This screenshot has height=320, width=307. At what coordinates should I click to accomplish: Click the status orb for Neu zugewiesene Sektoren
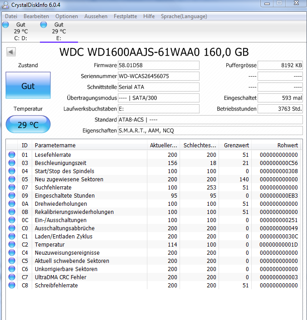tap(12, 179)
